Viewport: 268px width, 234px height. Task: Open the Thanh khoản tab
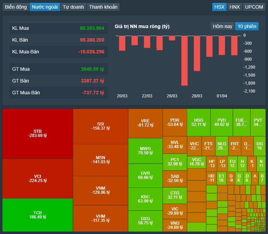[103, 7]
